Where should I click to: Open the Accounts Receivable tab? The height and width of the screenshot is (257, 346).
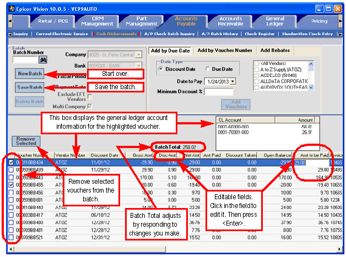[x=231, y=21]
